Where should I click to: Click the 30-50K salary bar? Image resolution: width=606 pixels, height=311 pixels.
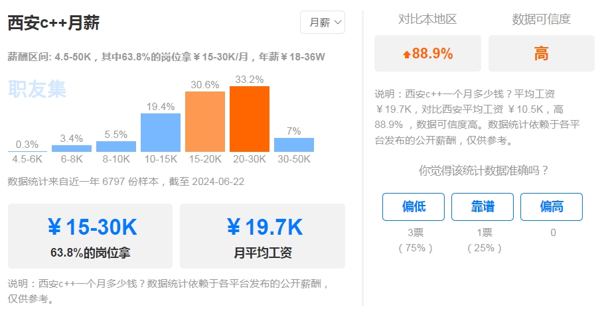(x=294, y=145)
